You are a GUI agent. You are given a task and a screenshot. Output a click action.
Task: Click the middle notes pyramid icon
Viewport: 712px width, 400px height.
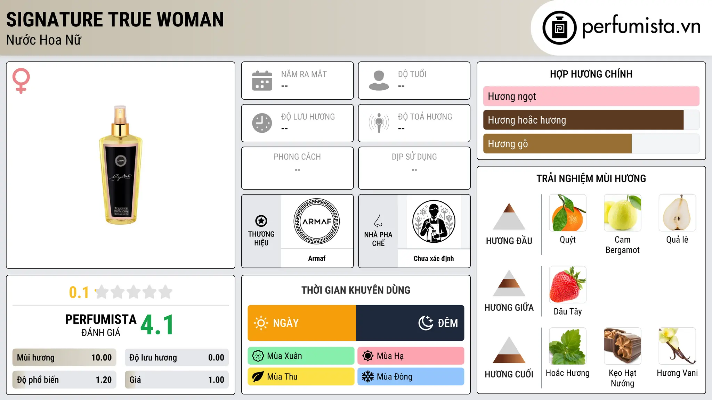pyautogui.click(x=509, y=283)
